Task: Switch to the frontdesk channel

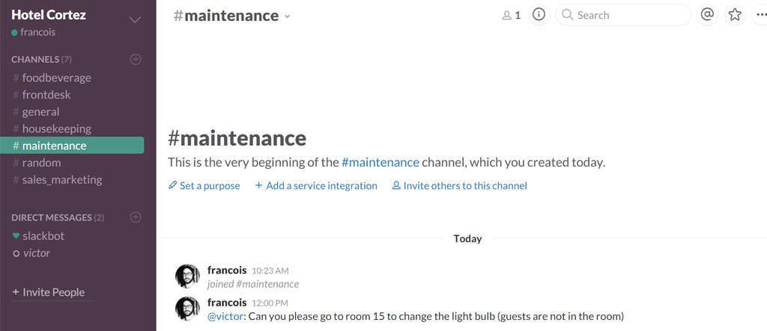Action: click(x=46, y=95)
